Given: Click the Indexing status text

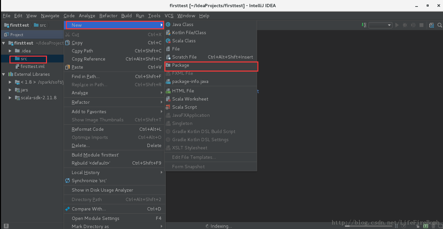Looking at the screenshot, I should click(221, 226).
